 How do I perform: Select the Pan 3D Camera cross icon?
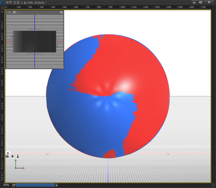tap(12, 156)
